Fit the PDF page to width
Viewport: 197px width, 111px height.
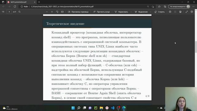coord(62,12)
